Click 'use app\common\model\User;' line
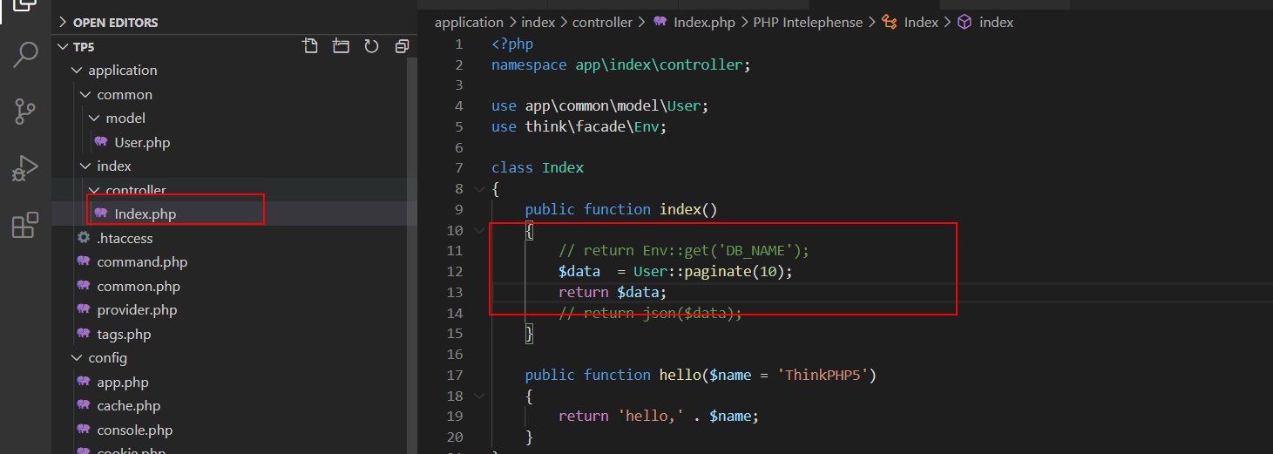Image resolution: width=1273 pixels, height=454 pixels. click(x=599, y=106)
